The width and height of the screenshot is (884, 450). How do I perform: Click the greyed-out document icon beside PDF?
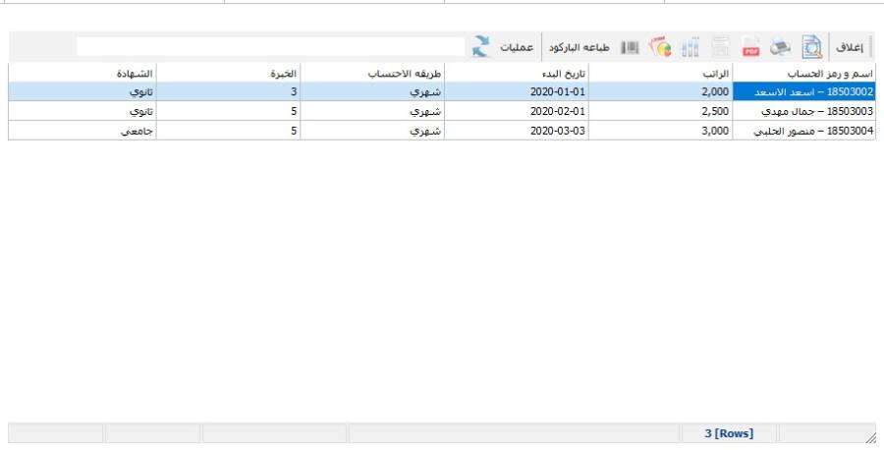(720, 47)
